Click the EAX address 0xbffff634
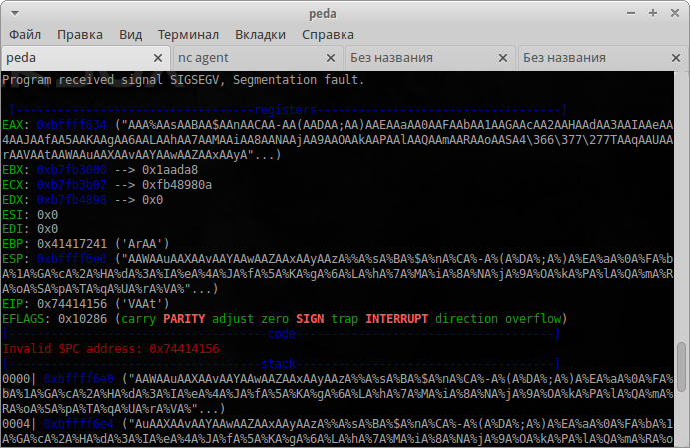This screenshot has height=448, width=690. pyautogui.click(x=72, y=125)
